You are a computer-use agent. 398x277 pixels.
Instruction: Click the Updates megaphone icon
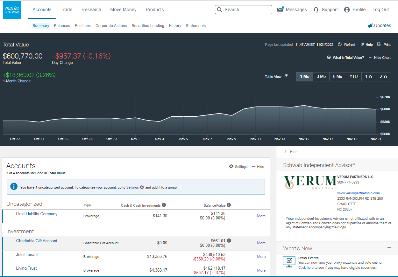point(370,26)
